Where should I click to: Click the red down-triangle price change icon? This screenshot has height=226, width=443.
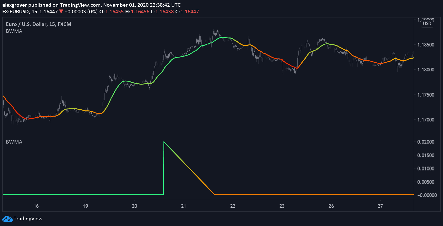61,12
